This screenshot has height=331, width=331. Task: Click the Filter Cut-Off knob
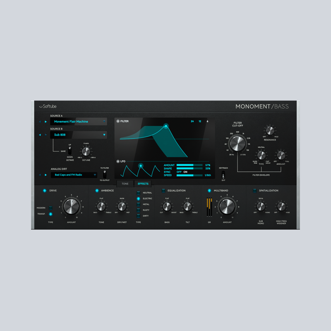point(237,144)
